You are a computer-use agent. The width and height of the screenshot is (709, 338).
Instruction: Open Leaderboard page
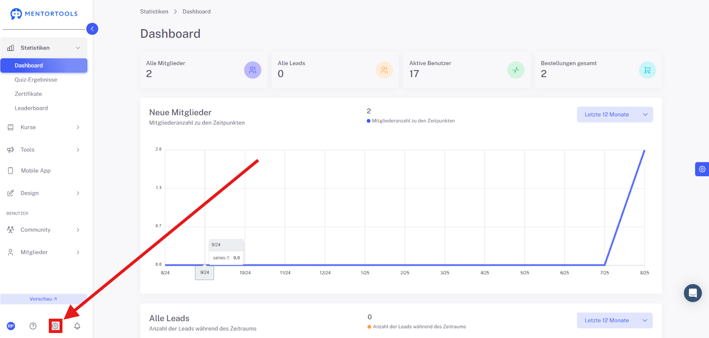31,108
